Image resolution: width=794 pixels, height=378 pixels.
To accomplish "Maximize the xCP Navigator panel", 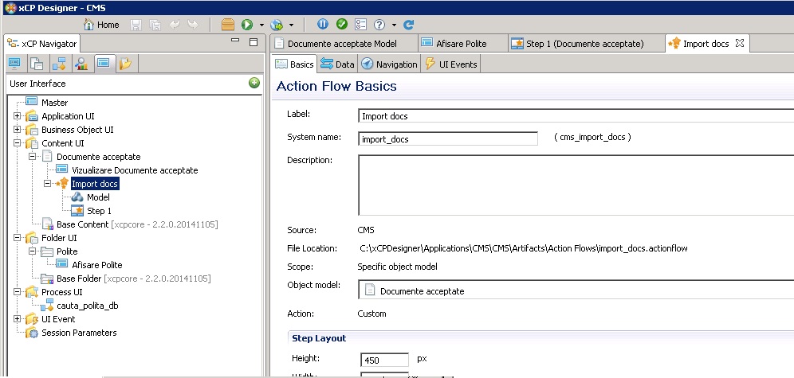I will click(x=254, y=42).
